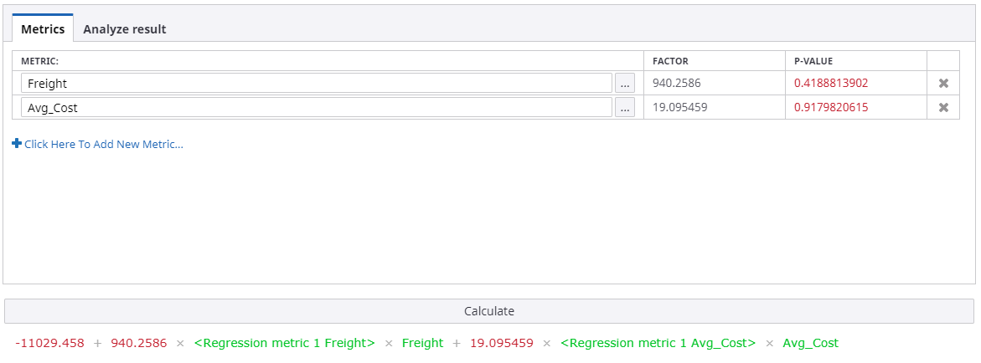The image size is (981, 363).
Task: Click the FACTOR column header
Action: tap(670, 61)
